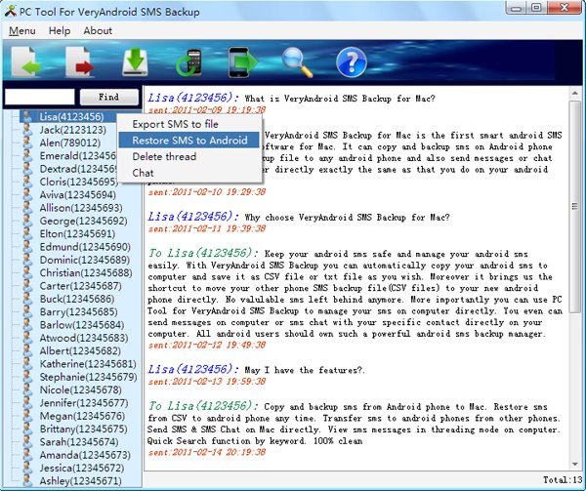Select contact Alen(789012)
The height and width of the screenshot is (491, 586).
pos(70,143)
